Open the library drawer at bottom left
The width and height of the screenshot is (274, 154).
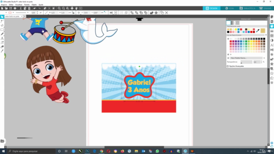pyautogui.click(x=2, y=141)
